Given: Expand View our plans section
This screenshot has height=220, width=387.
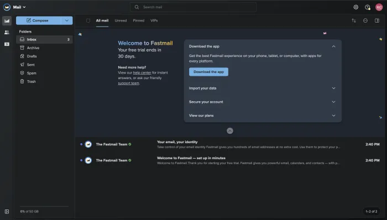Looking at the screenshot, I should pos(263,116).
